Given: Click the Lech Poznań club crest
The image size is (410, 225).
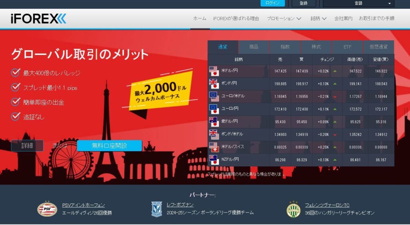Looking at the screenshot, I should pyautogui.click(x=157, y=209).
